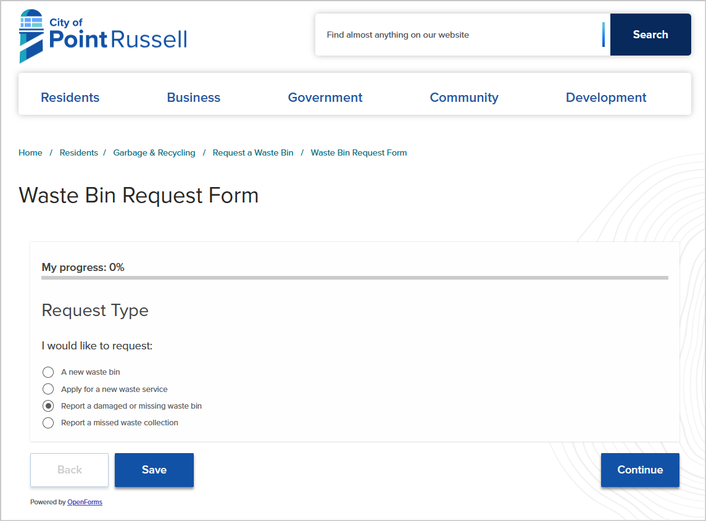Click the Search button
The image size is (706, 521).
point(650,35)
